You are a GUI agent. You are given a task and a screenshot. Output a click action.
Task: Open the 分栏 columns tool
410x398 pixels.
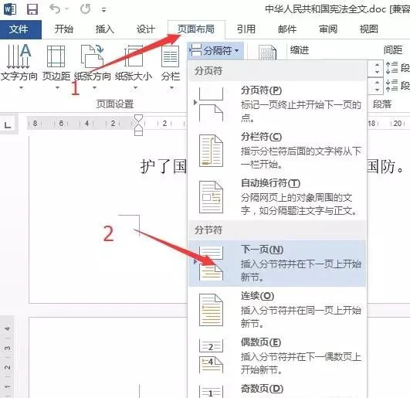[171, 63]
